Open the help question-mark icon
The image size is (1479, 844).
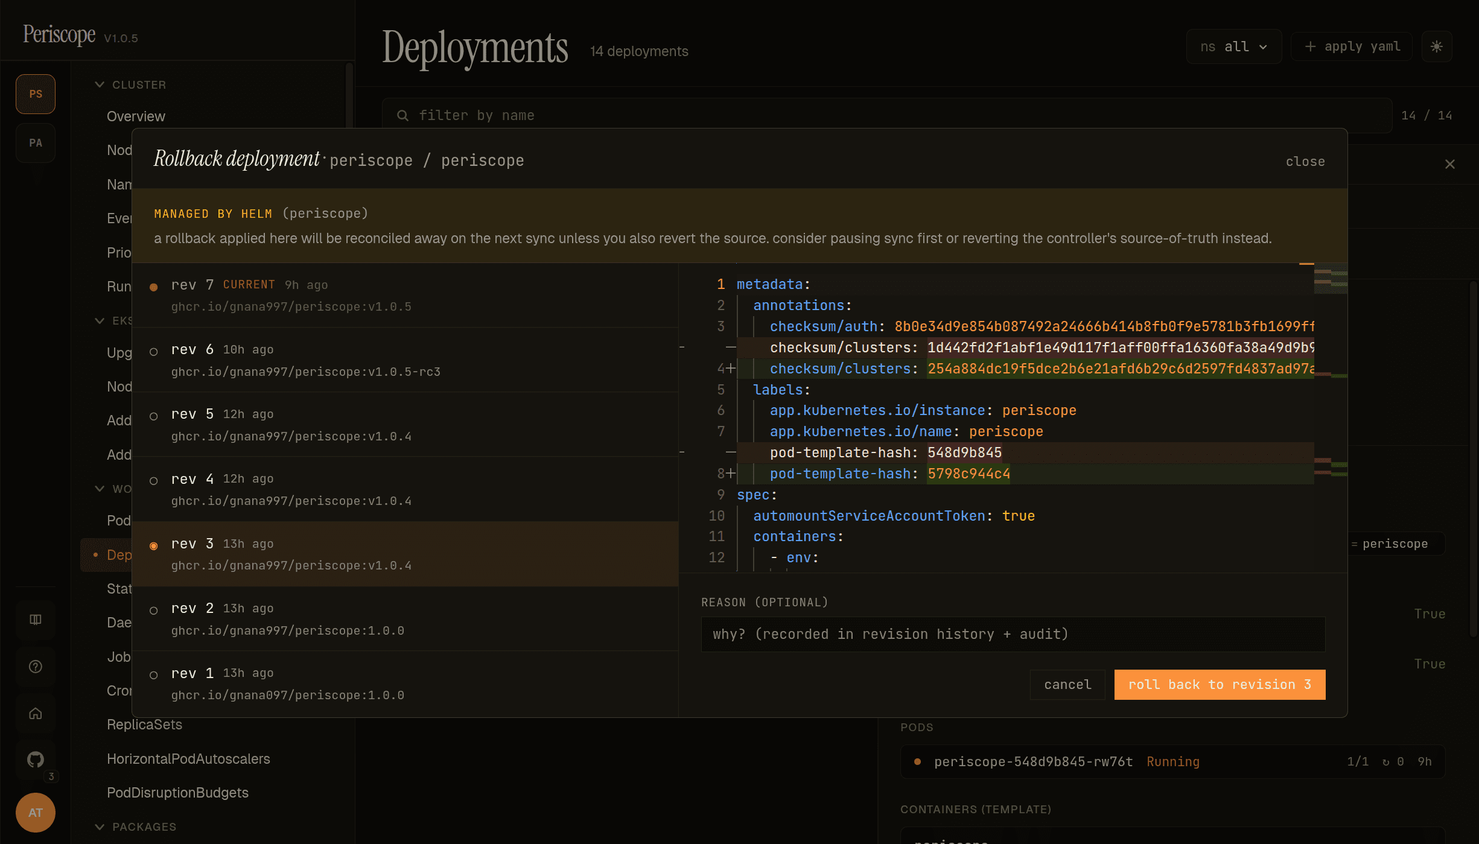[x=36, y=667]
